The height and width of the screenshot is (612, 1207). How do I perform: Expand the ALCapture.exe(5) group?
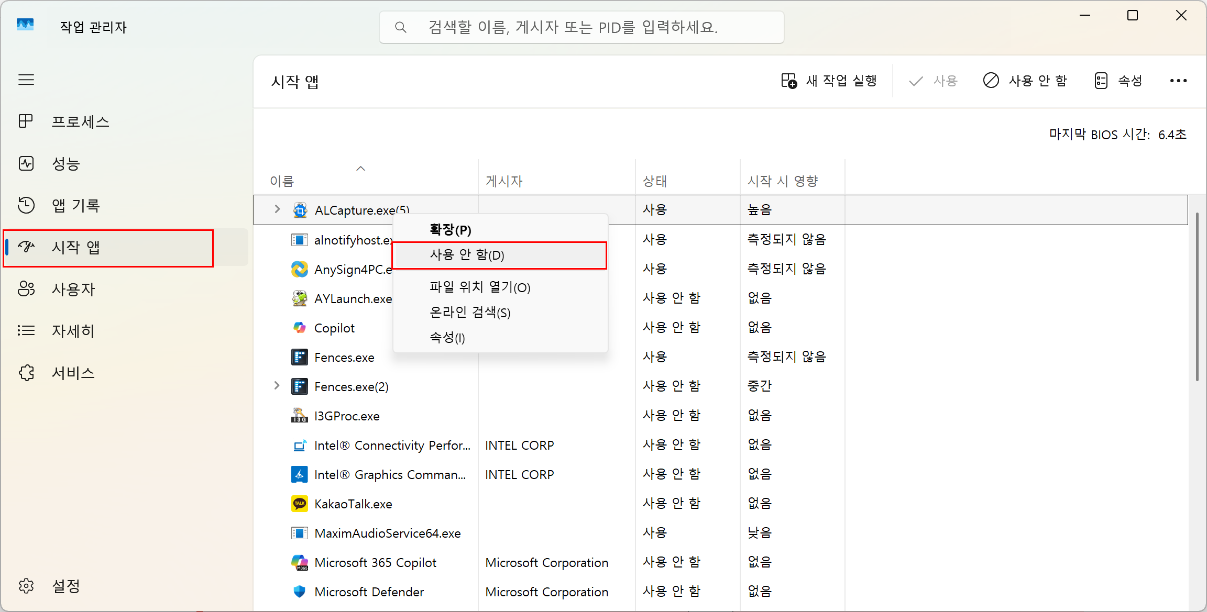[x=277, y=209]
